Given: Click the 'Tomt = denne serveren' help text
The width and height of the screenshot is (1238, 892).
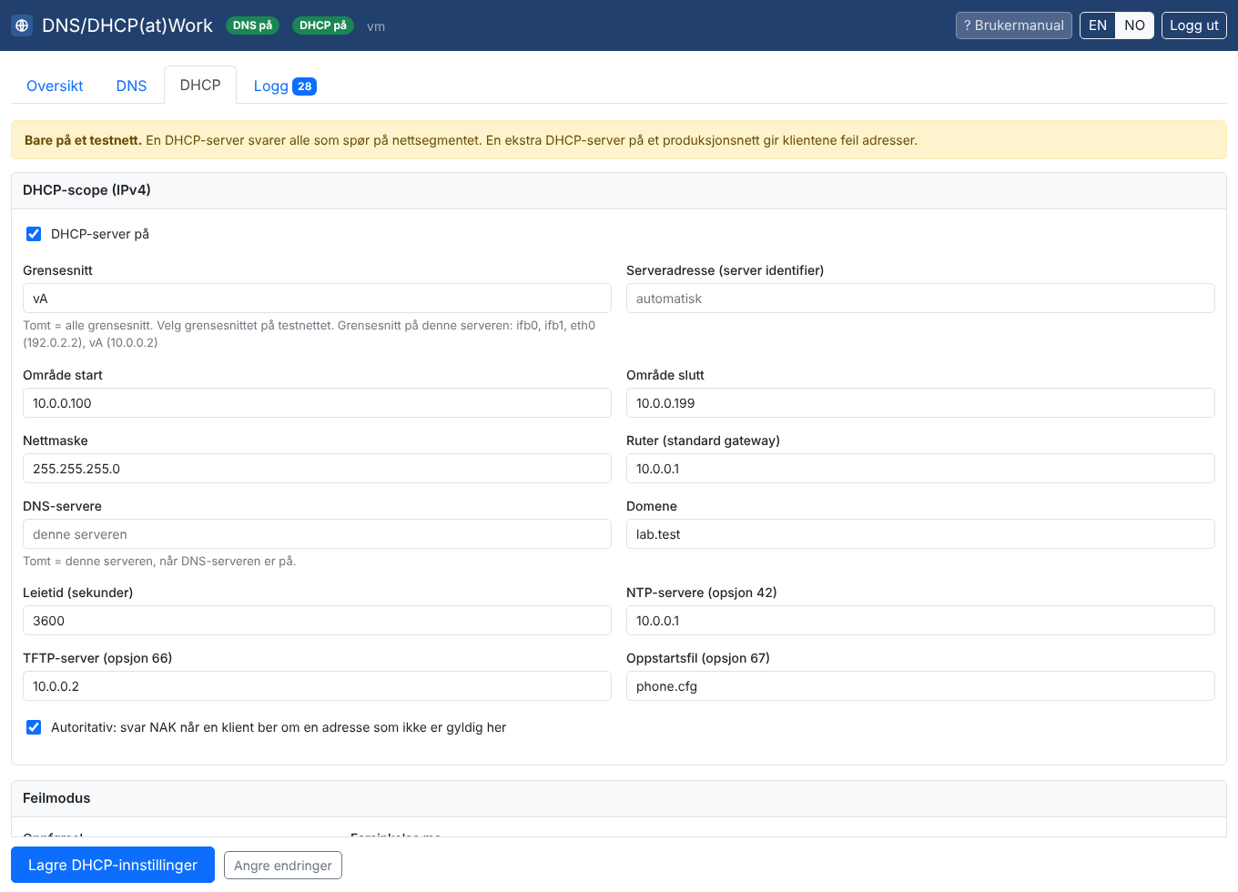Looking at the screenshot, I should (x=159, y=562).
